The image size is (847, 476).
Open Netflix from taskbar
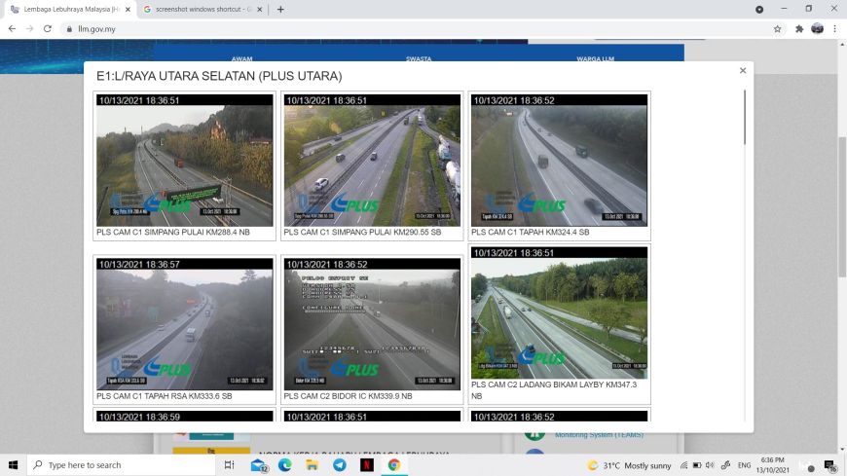[x=367, y=465]
